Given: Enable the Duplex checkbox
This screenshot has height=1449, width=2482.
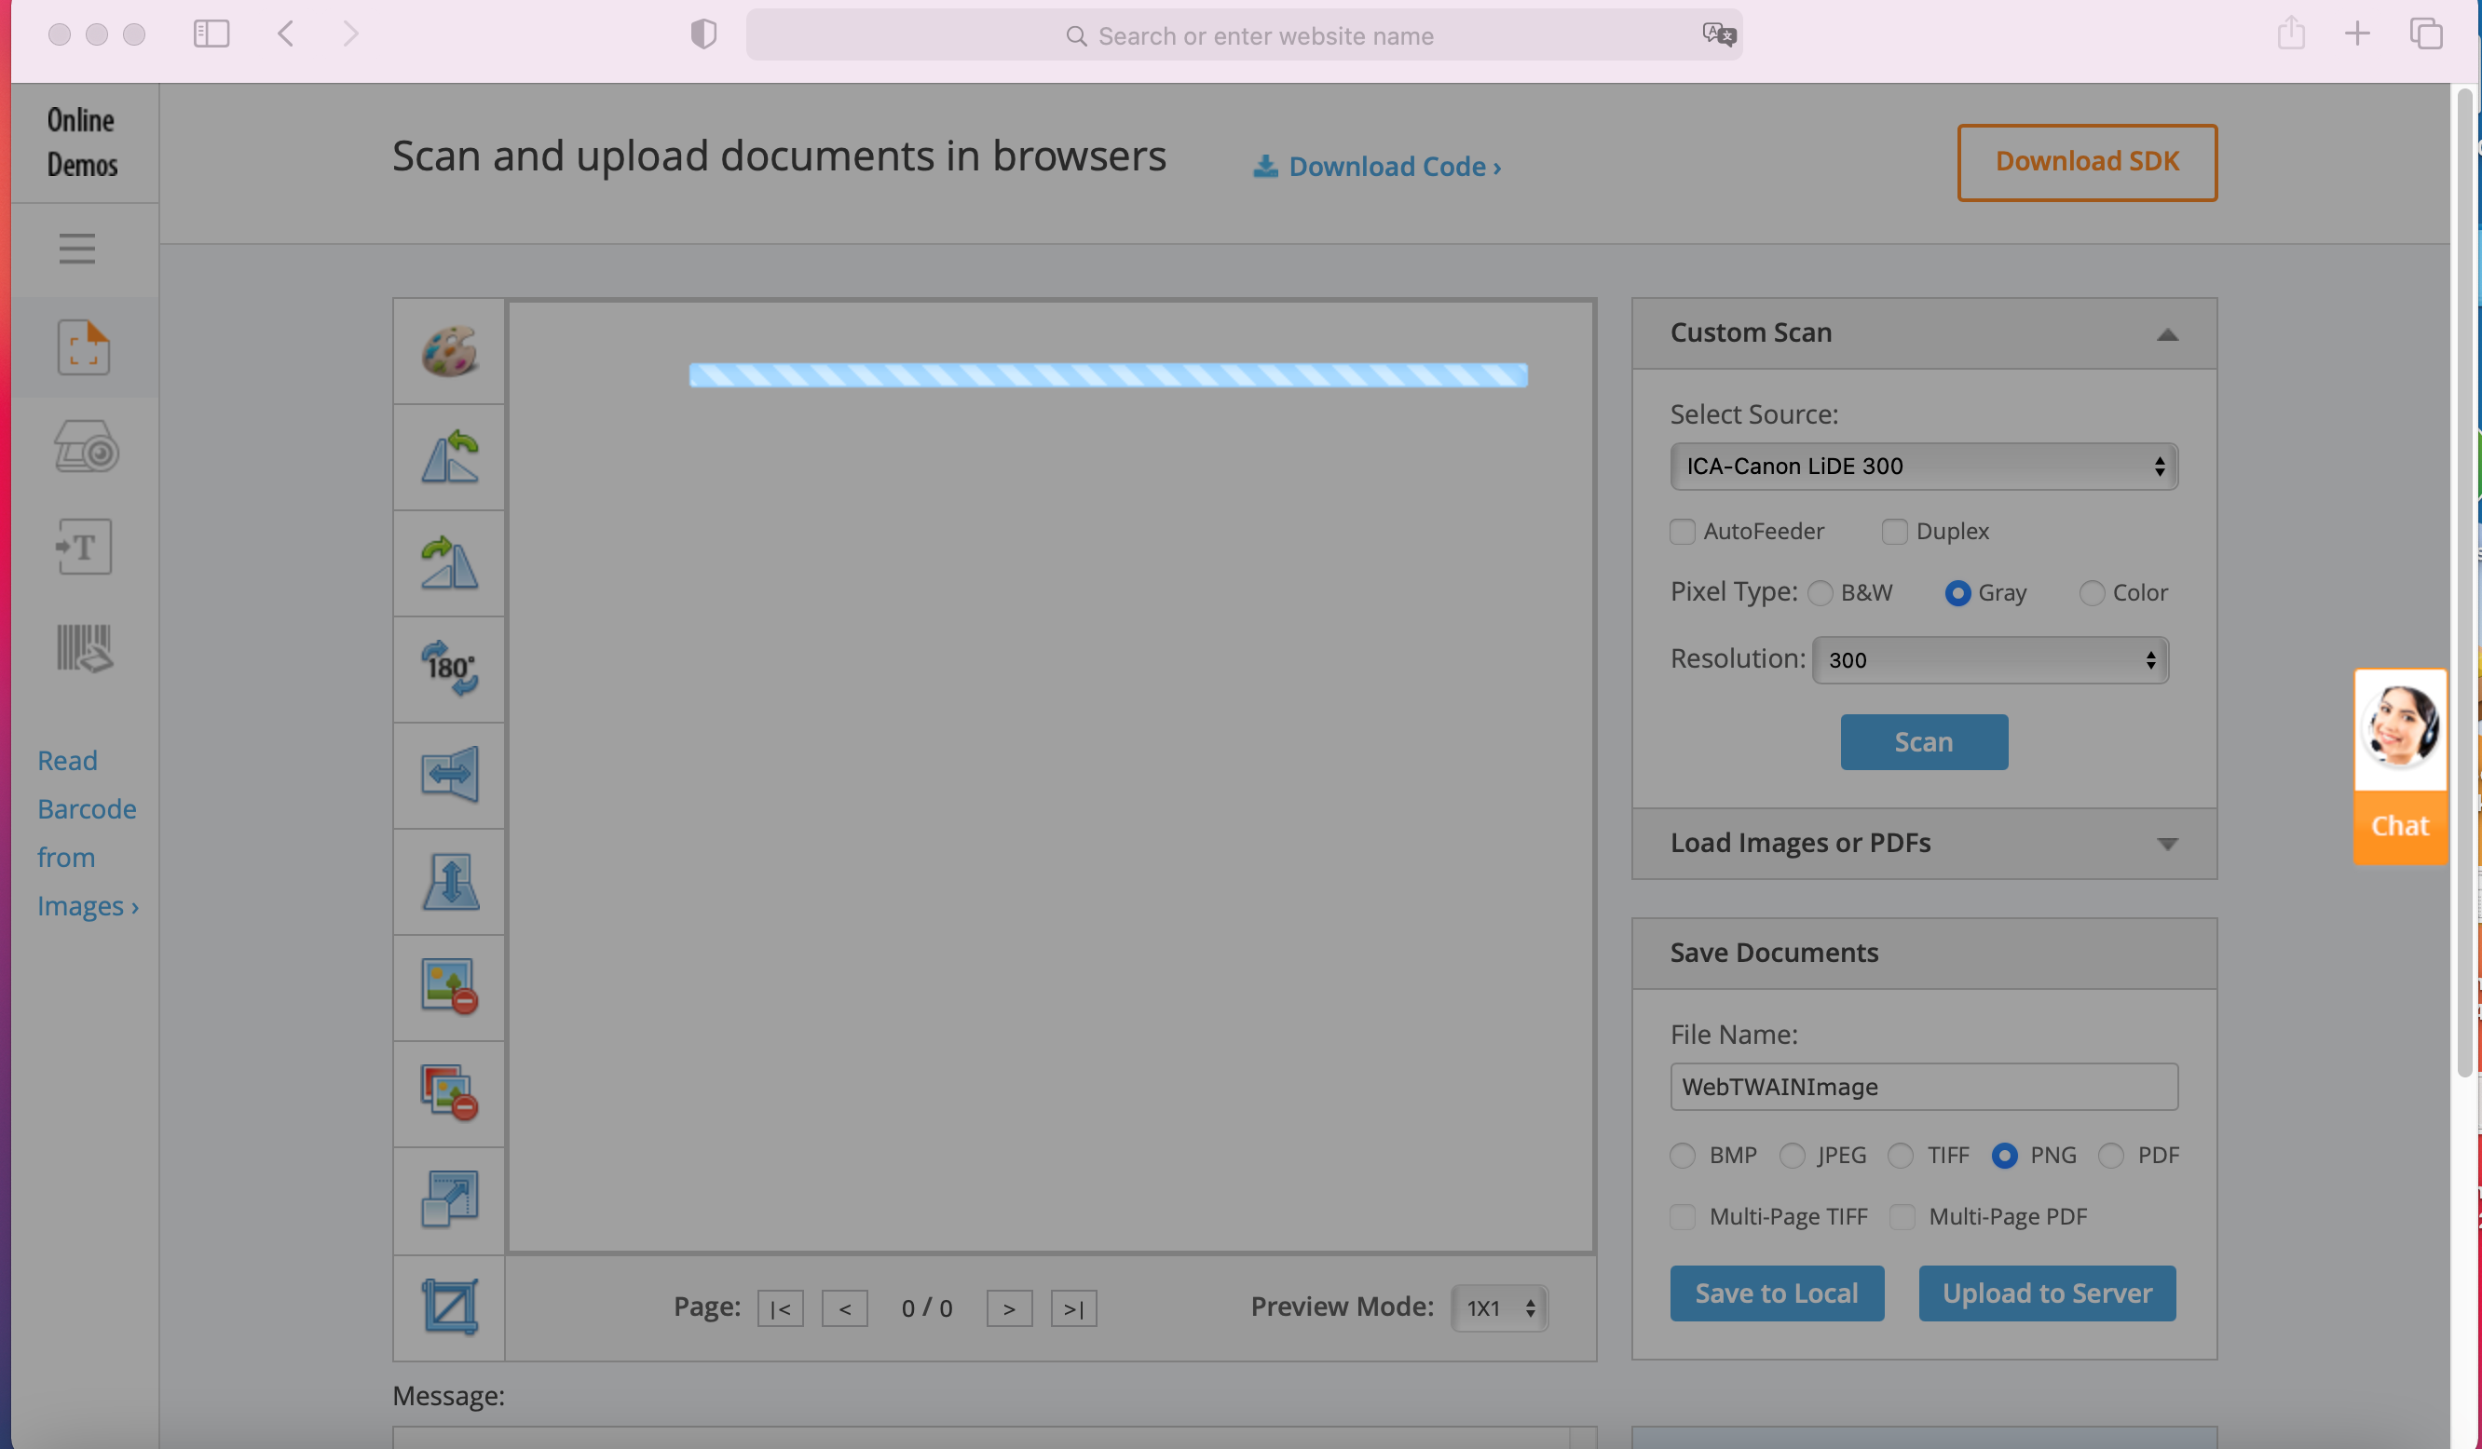Looking at the screenshot, I should click(x=1894, y=532).
